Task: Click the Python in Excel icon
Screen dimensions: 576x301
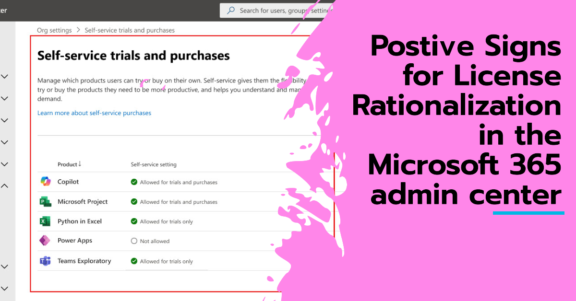Action: (x=45, y=221)
